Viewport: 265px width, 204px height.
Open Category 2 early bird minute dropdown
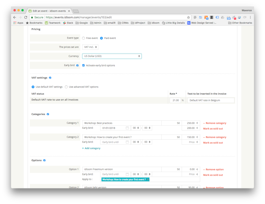pos(147,142)
